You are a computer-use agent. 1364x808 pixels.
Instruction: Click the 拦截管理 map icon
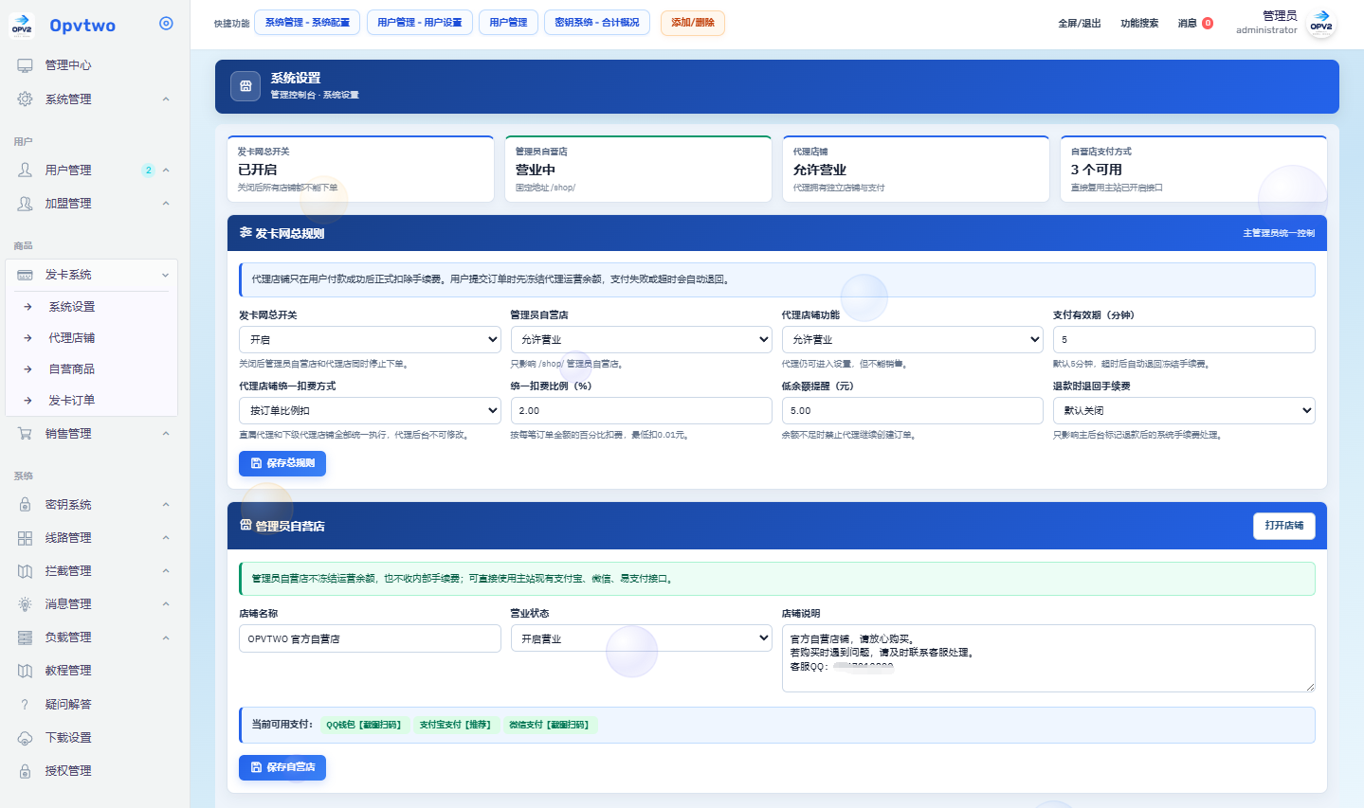tap(25, 571)
